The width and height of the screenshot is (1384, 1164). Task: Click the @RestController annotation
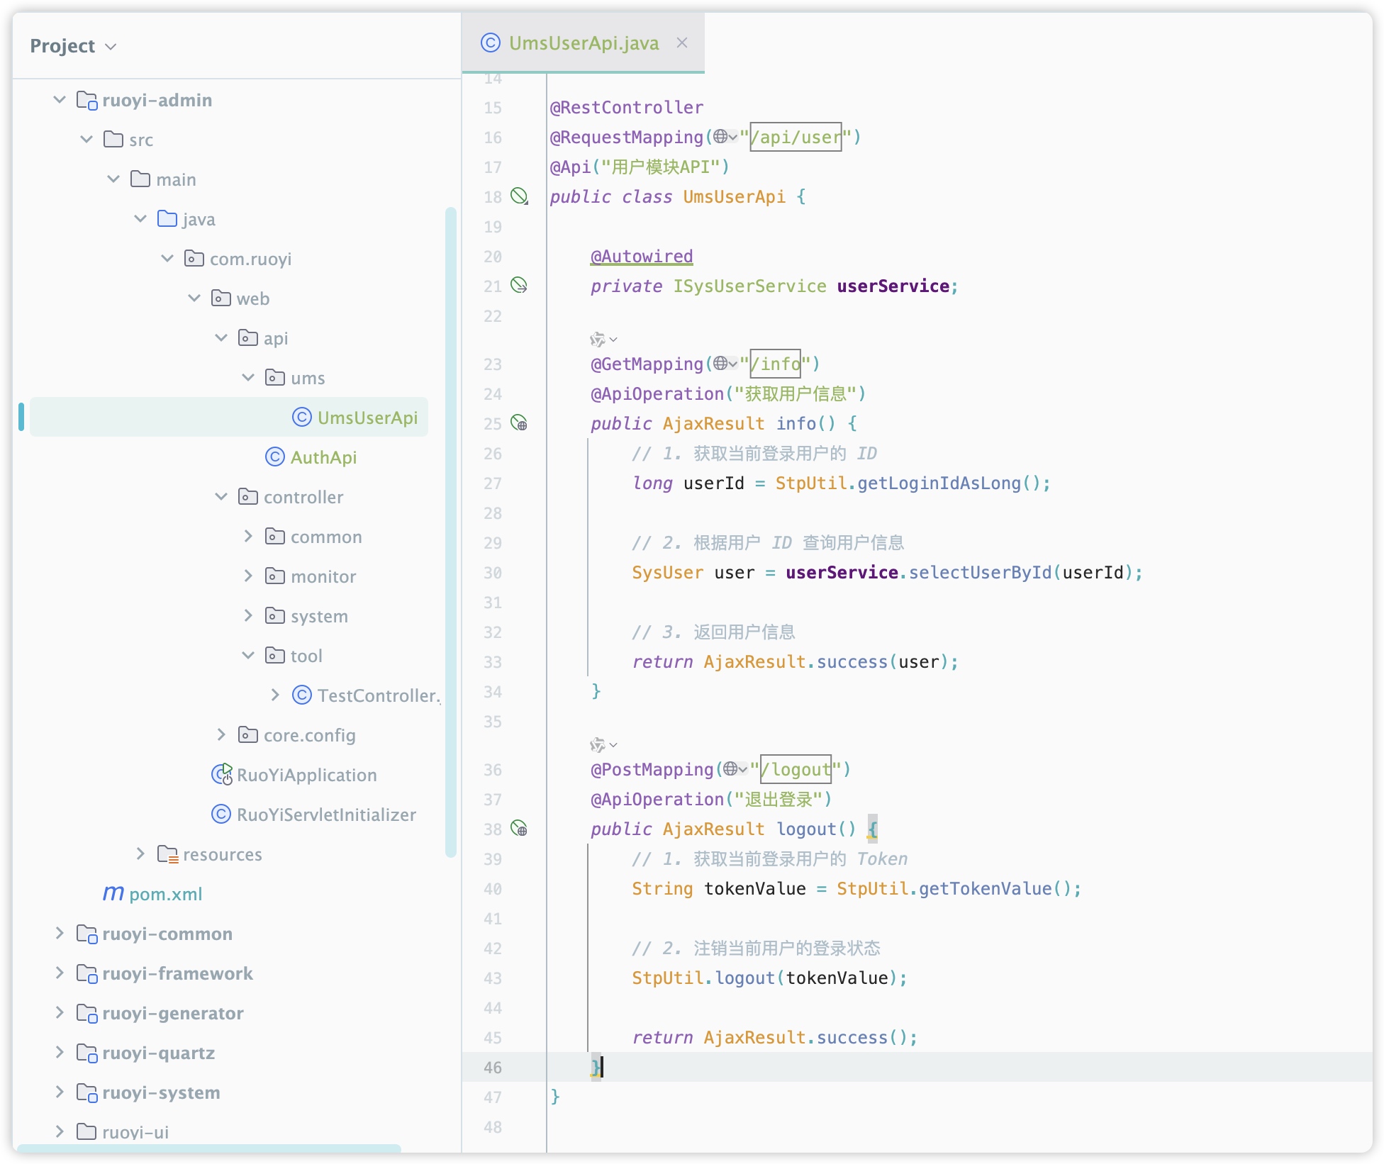[627, 107]
